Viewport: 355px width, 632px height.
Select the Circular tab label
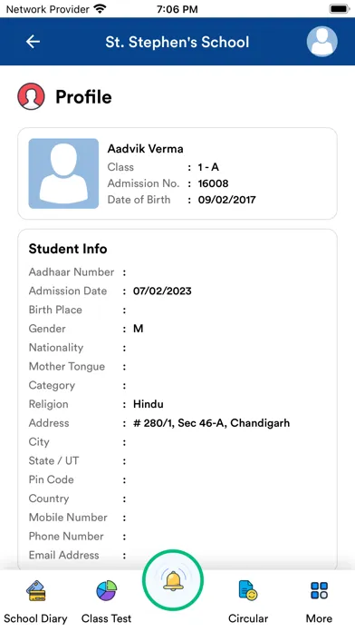pos(248,618)
